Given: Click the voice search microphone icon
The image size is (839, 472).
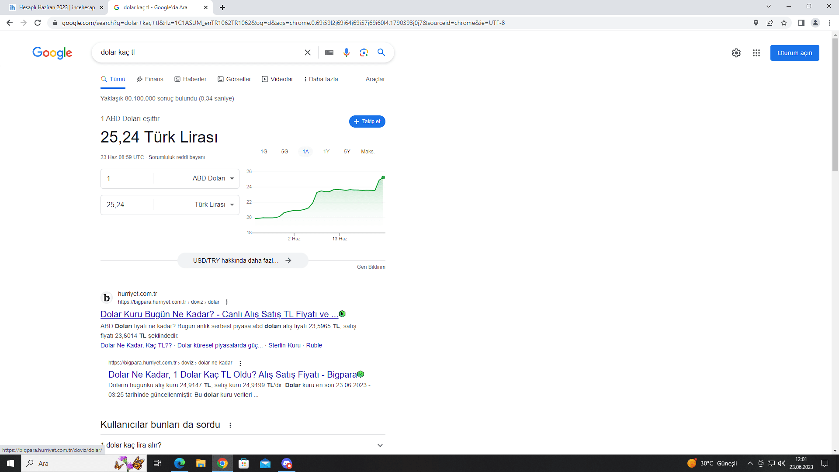Looking at the screenshot, I should (x=346, y=52).
